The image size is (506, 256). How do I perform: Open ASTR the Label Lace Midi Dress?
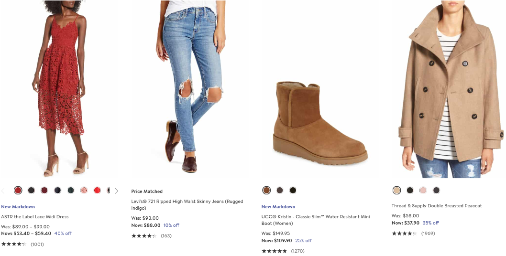click(x=35, y=217)
